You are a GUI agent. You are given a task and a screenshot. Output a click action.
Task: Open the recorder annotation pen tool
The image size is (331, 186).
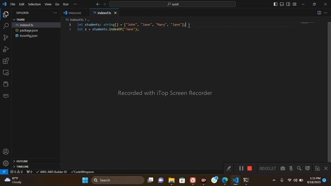[229, 168]
